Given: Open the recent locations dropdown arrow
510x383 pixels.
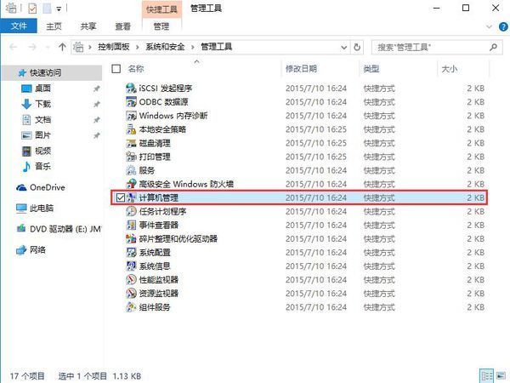Looking at the screenshot, I should [x=48, y=48].
